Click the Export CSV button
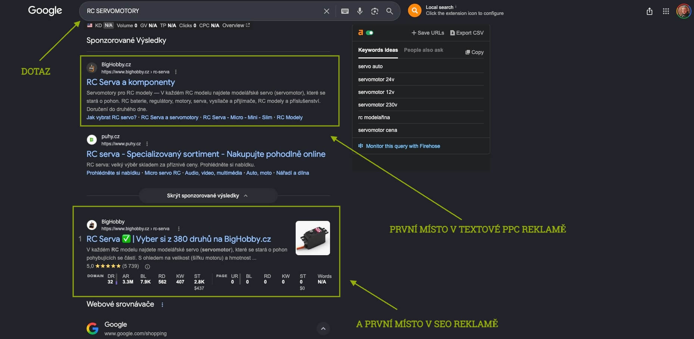Viewport: 694px width, 339px height. 467,33
